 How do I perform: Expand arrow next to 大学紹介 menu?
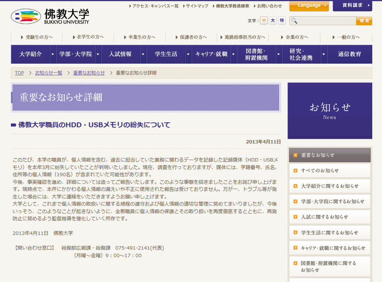pyautogui.click(x=53, y=54)
